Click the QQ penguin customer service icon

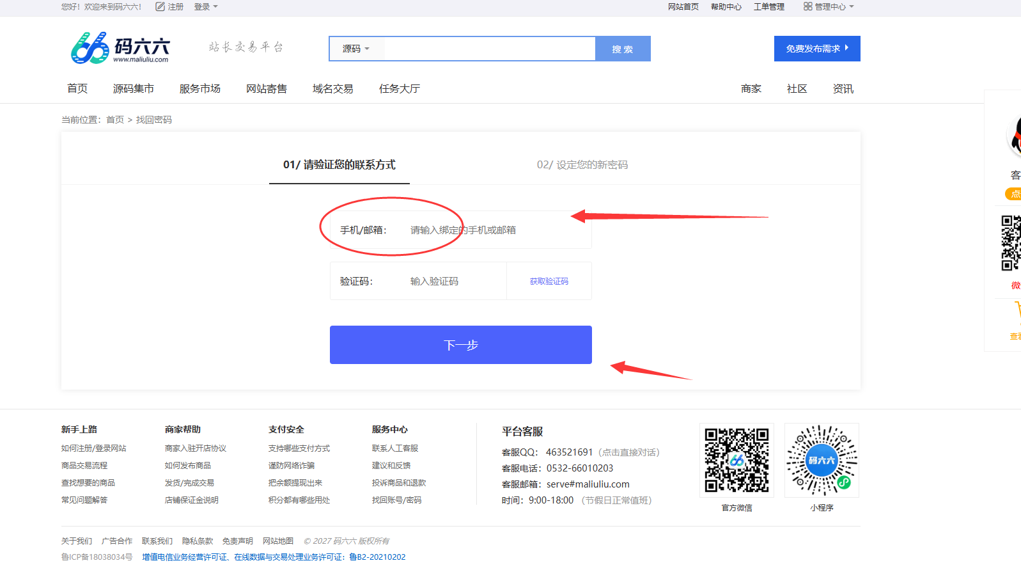[x=1015, y=136]
